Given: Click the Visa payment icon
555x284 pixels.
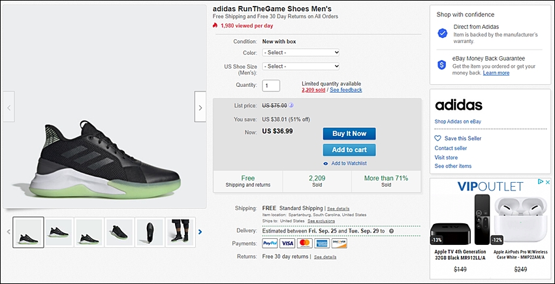Looking at the screenshot, I should pyautogui.click(x=287, y=244).
